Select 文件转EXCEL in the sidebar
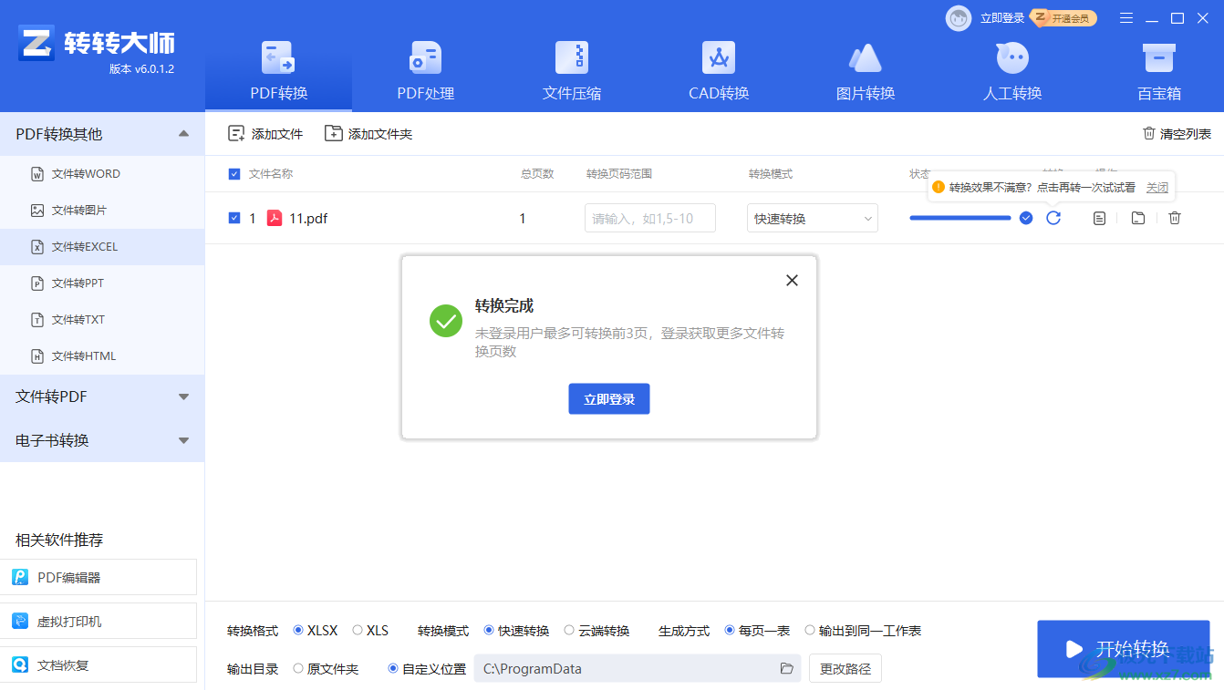The image size is (1224, 690). 102,247
